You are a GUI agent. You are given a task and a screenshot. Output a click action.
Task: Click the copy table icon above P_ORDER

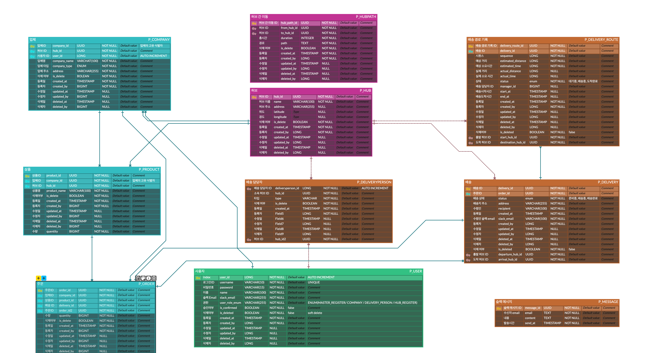pos(138,278)
